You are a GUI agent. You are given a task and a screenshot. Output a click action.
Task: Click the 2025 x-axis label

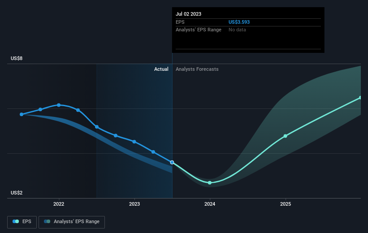coord(286,204)
